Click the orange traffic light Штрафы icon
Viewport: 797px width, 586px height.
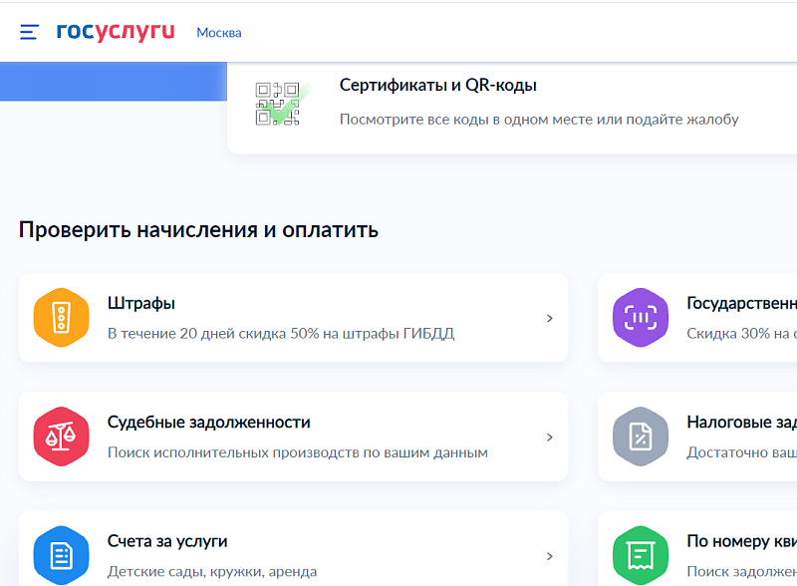(62, 318)
